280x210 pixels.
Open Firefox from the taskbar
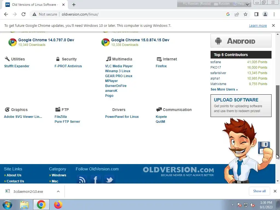(x=58, y=205)
